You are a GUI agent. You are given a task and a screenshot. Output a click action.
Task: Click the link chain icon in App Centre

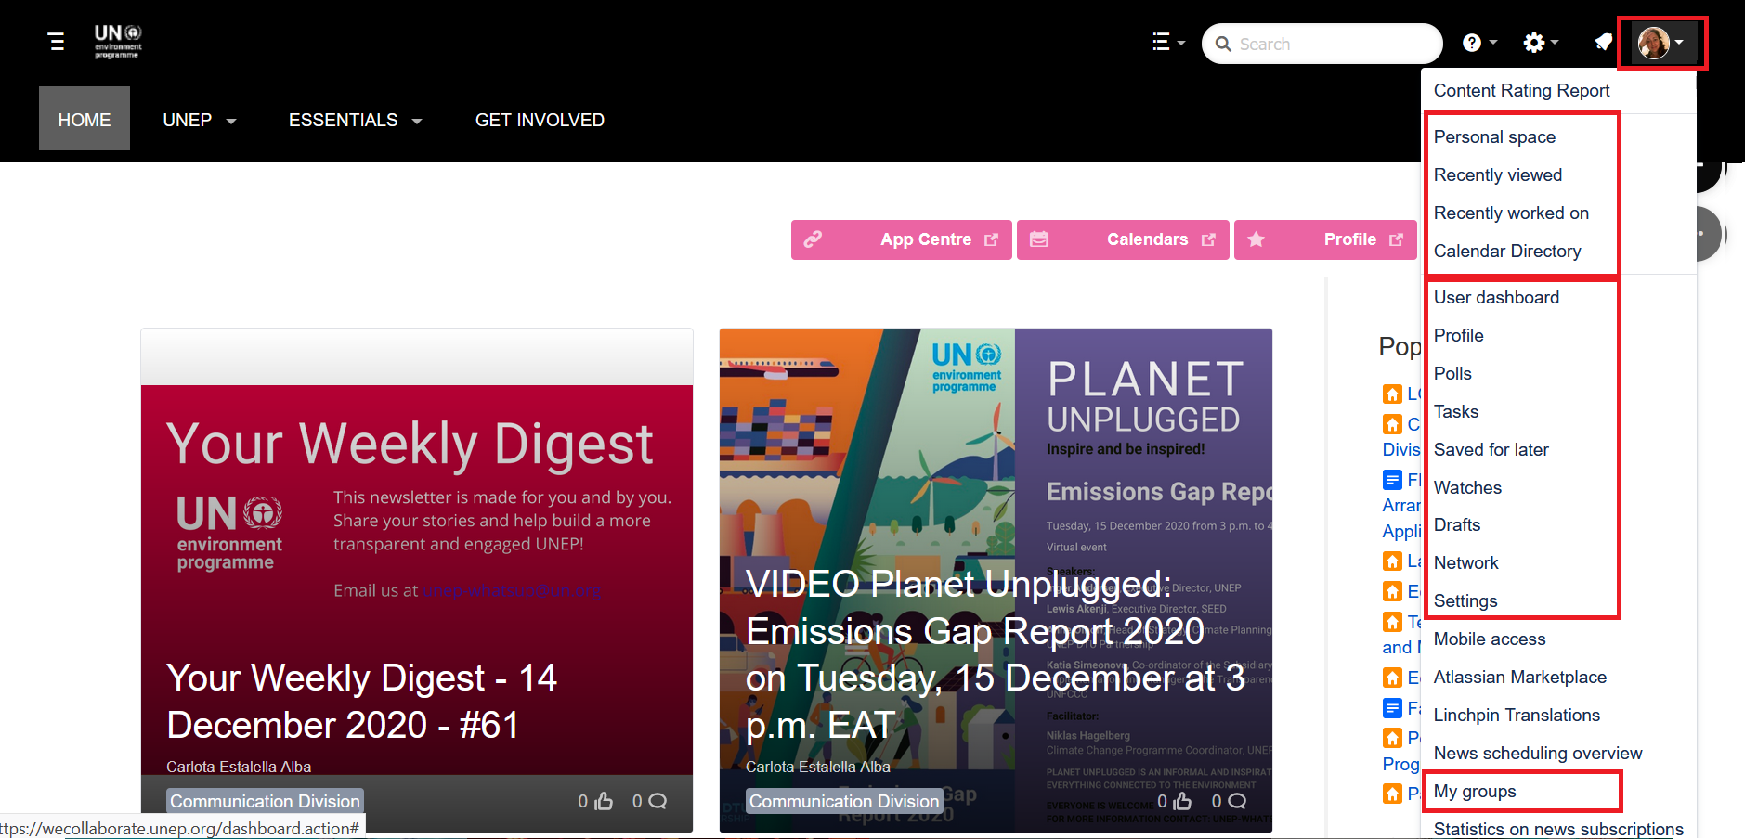pyautogui.click(x=813, y=239)
